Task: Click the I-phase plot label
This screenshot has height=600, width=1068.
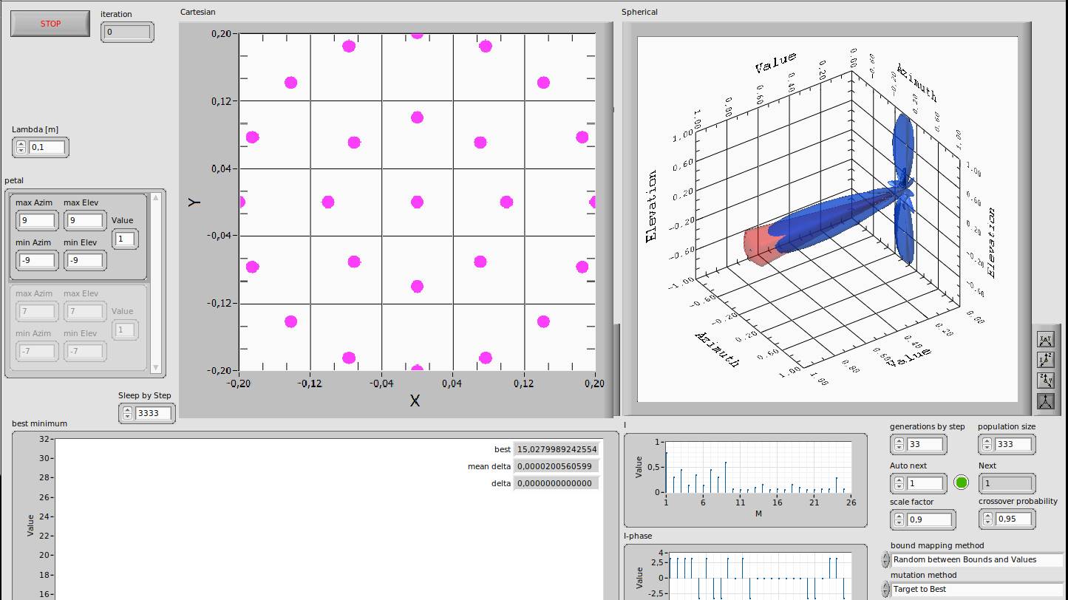Action: point(638,536)
